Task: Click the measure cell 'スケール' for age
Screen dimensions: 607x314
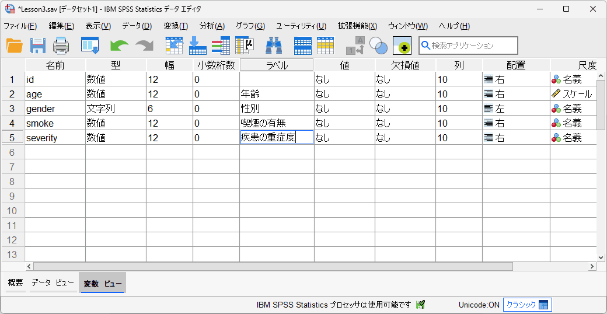Action: [574, 94]
